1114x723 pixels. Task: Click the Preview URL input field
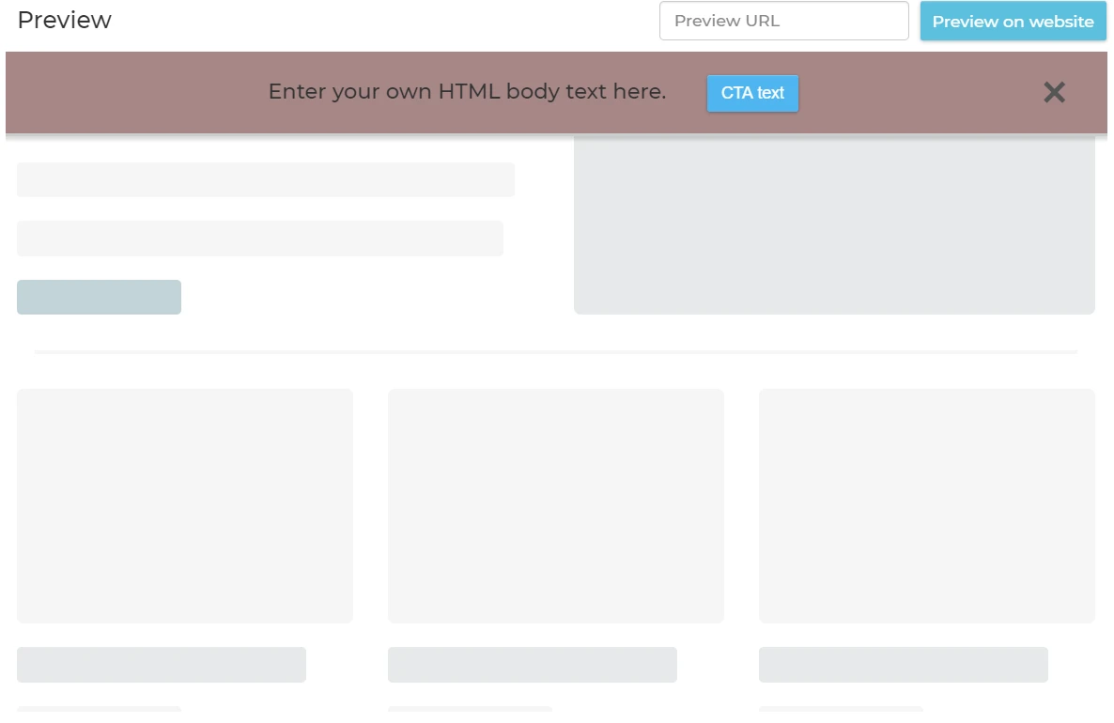tap(783, 21)
